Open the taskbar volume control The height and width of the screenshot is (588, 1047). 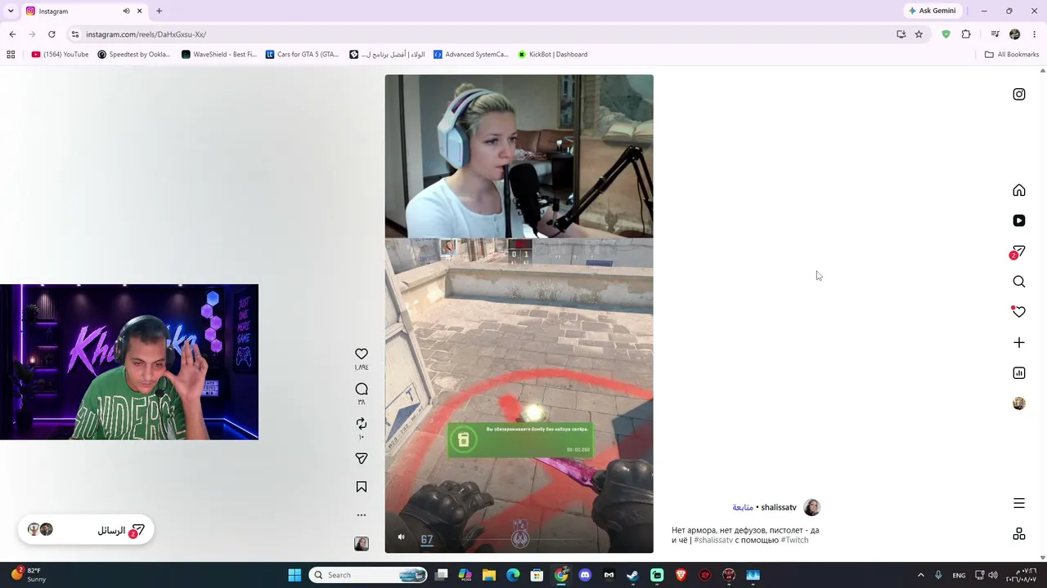993,575
